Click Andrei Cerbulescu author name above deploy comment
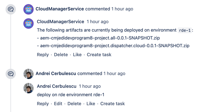 point(57,86)
